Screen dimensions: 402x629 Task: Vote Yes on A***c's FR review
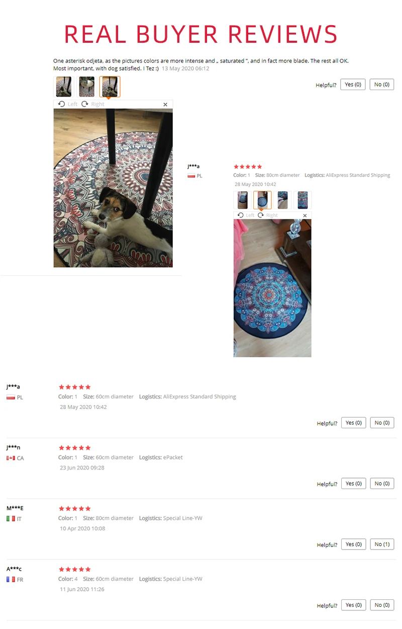(354, 605)
